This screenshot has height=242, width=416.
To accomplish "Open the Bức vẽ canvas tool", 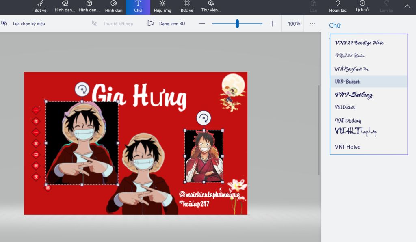I will [x=187, y=7].
